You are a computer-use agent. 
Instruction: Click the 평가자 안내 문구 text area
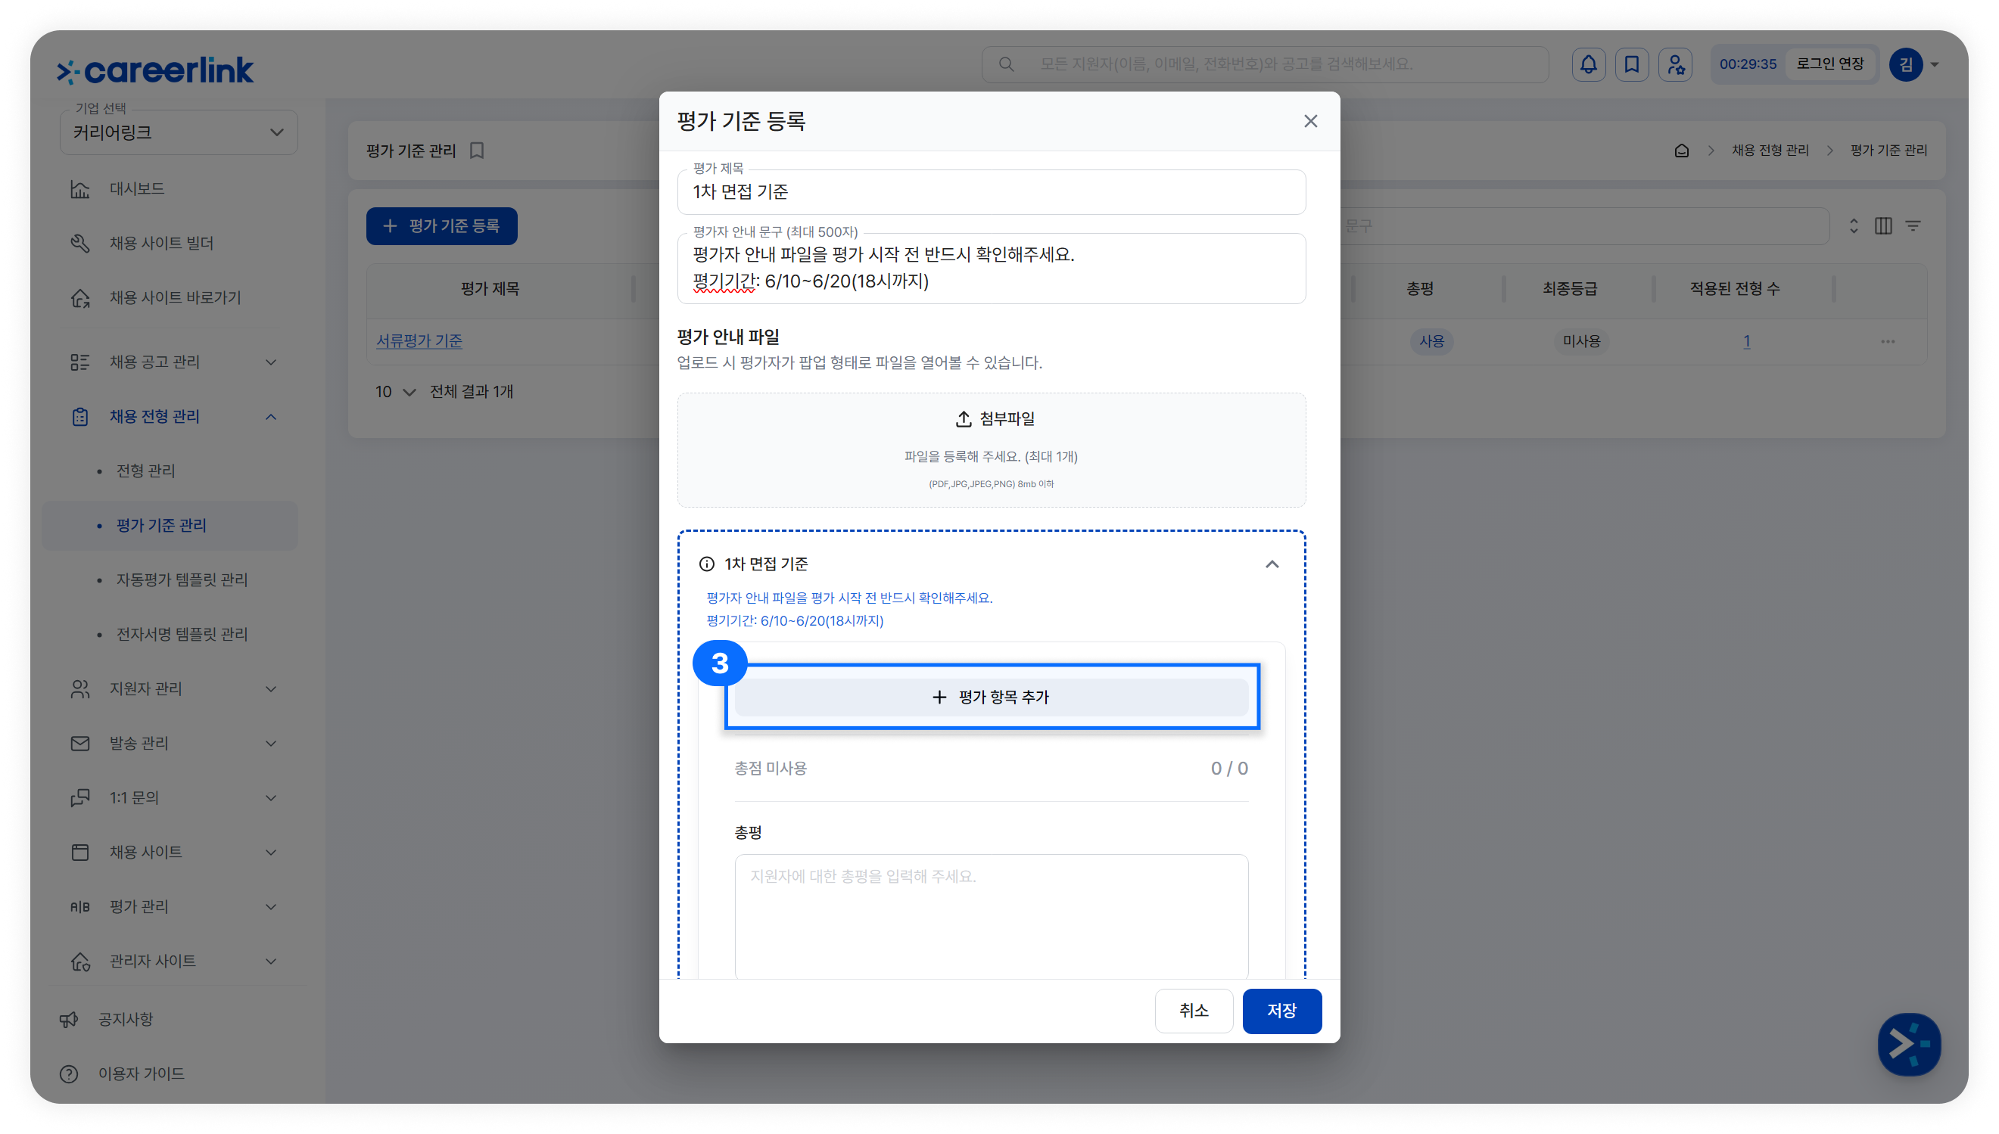click(x=991, y=268)
